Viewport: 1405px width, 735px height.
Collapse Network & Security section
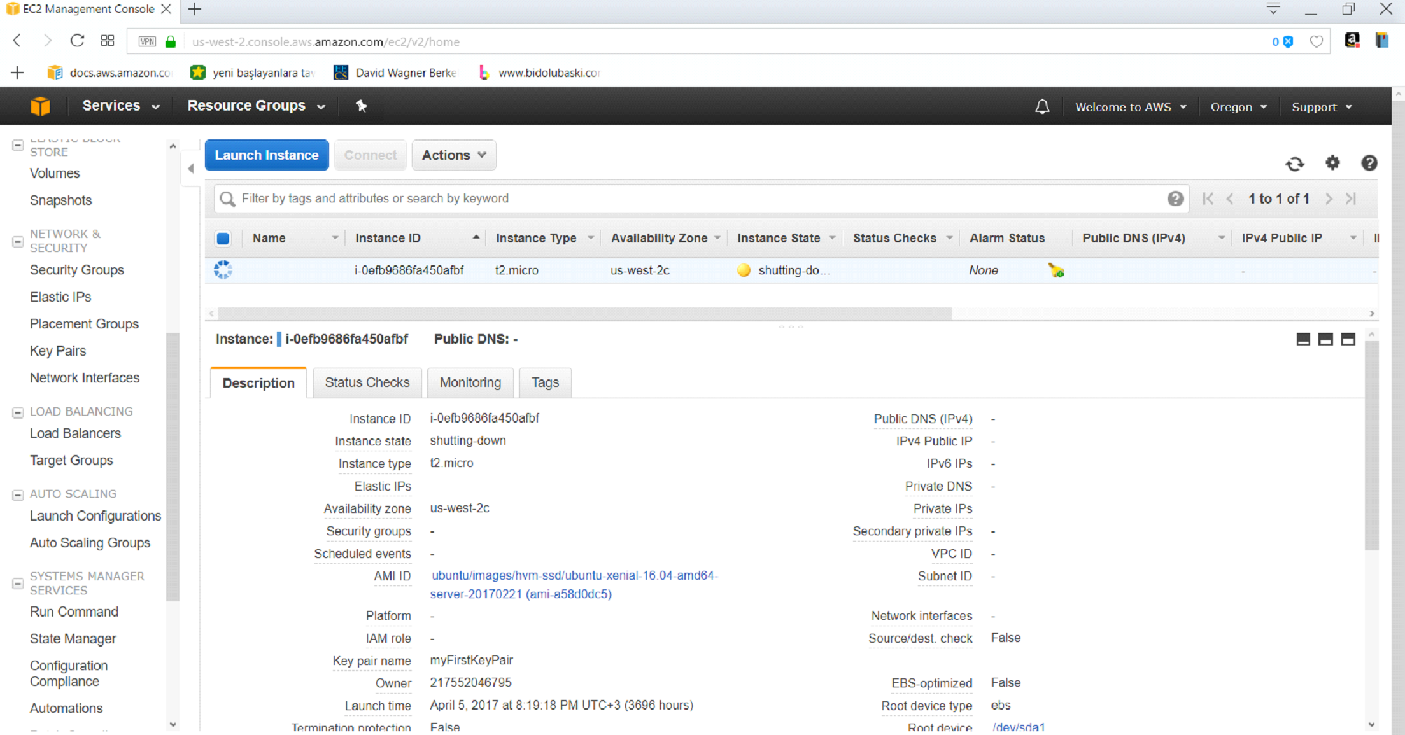click(x=18, y=242)
